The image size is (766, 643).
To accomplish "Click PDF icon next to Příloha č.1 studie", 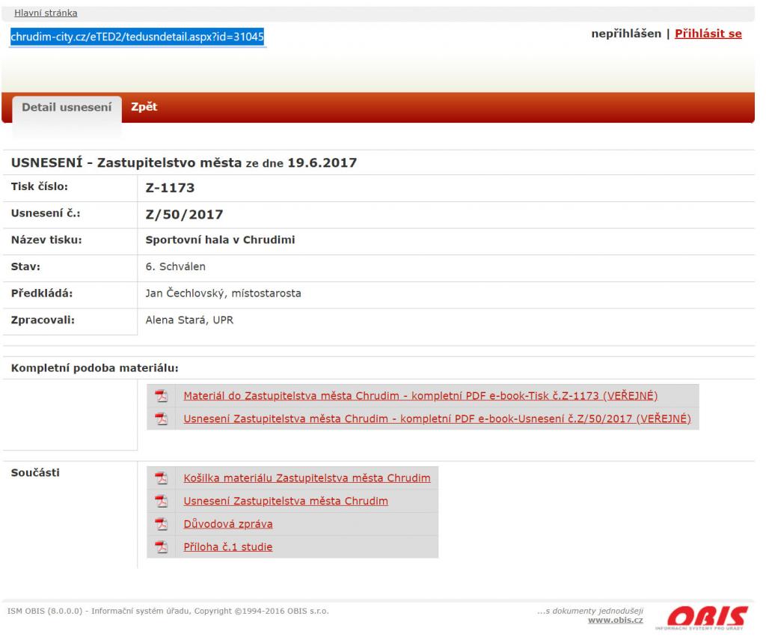I will [x=160, y=547].
